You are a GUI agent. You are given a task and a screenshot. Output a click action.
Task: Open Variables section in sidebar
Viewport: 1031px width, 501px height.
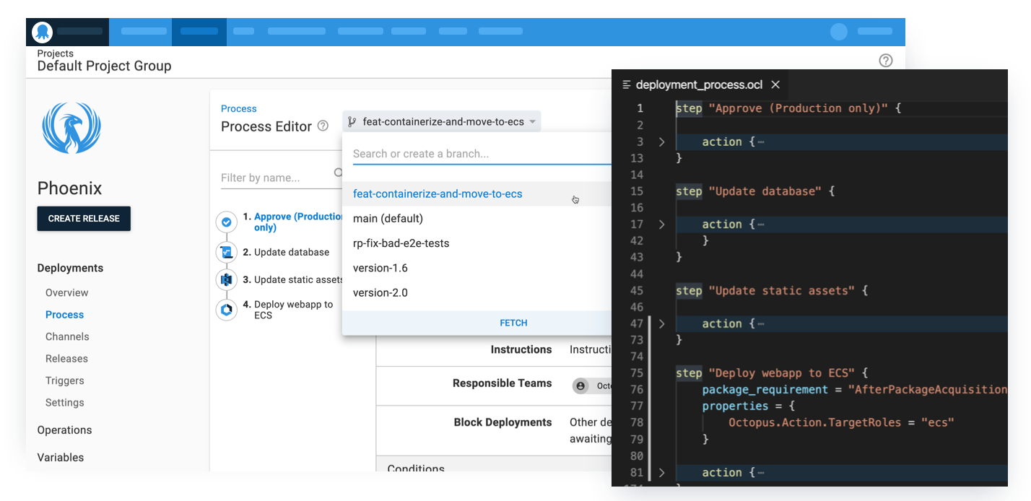pos(61,458)
